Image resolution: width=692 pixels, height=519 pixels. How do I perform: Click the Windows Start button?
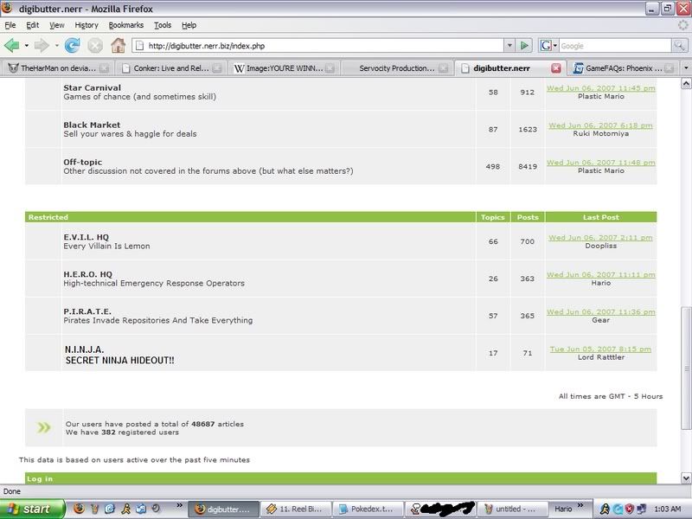[32, 509]
